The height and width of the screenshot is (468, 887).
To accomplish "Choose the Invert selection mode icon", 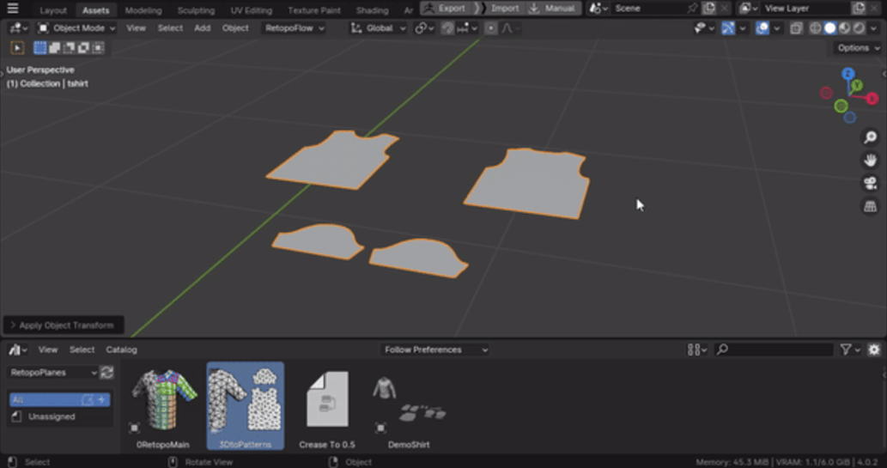I will [84, 48].
